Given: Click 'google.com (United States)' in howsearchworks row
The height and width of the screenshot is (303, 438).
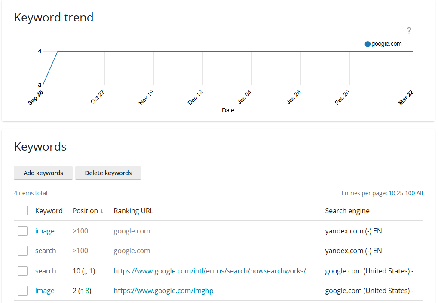Looking at the screenshot, I should 368,271.
